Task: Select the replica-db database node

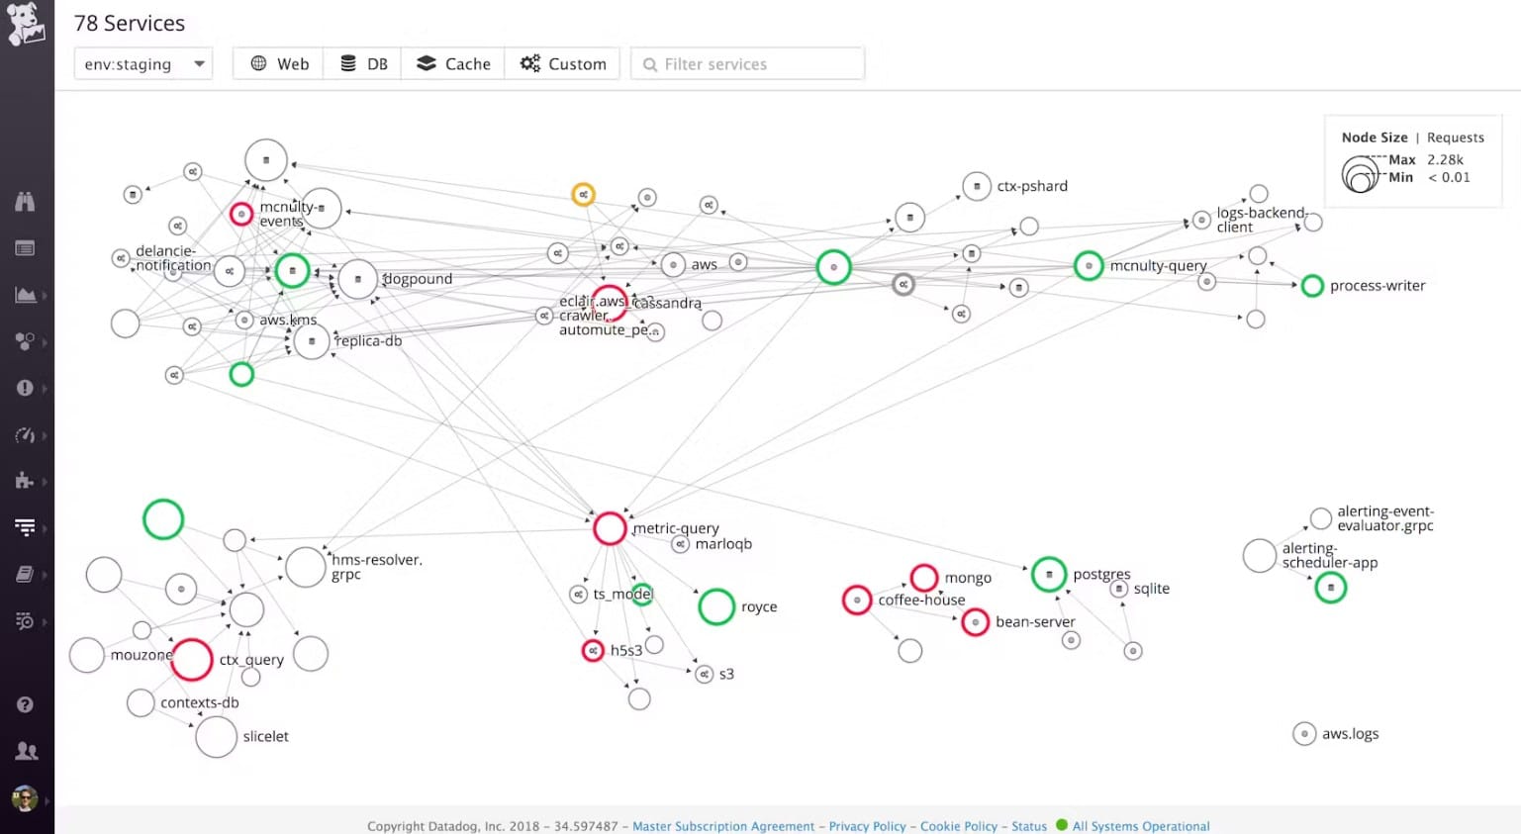Action: point(312,341)
